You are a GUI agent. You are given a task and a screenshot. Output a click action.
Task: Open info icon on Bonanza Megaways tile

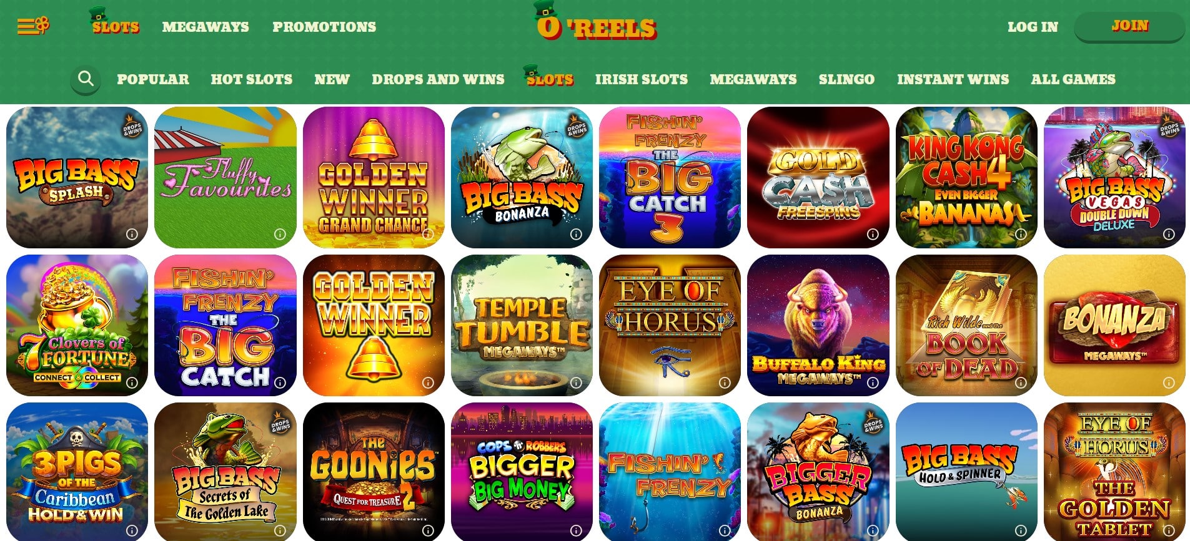coord(1169,383)
